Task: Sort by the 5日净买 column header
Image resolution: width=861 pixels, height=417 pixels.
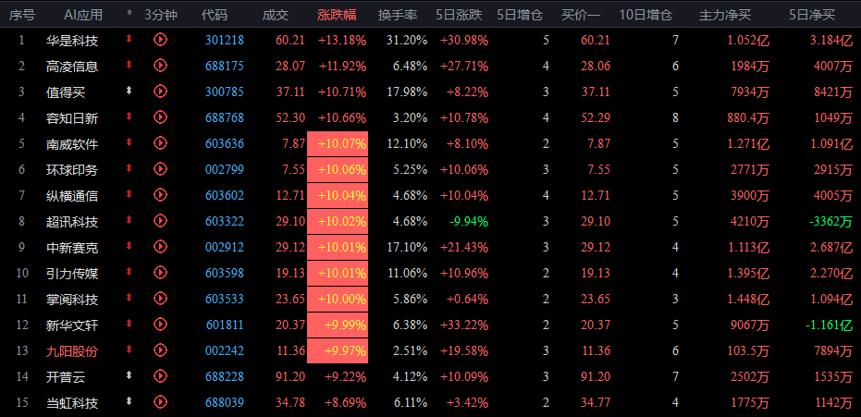Action: [812, 15]
